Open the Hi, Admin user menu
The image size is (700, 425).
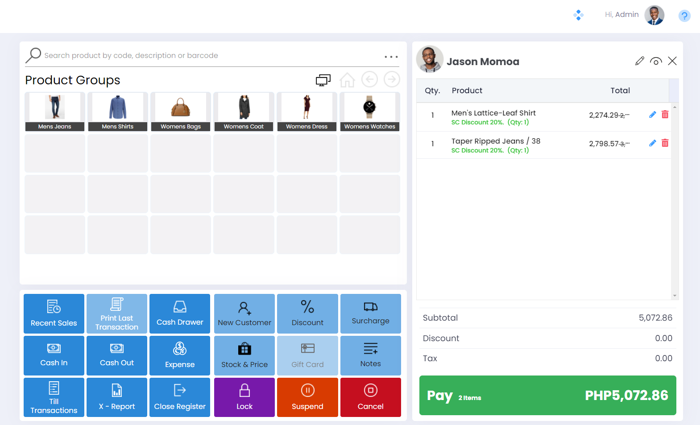pos(634,15)
